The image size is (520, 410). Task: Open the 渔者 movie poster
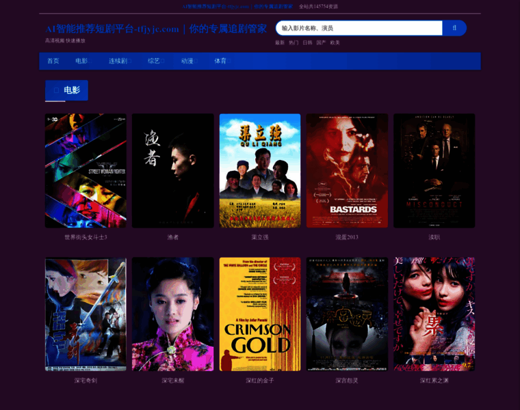pyautogui.click(x=173, y=171)
